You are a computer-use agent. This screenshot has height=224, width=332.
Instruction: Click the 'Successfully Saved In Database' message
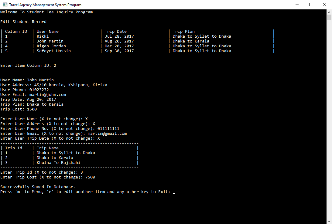(x=38, y=187)
